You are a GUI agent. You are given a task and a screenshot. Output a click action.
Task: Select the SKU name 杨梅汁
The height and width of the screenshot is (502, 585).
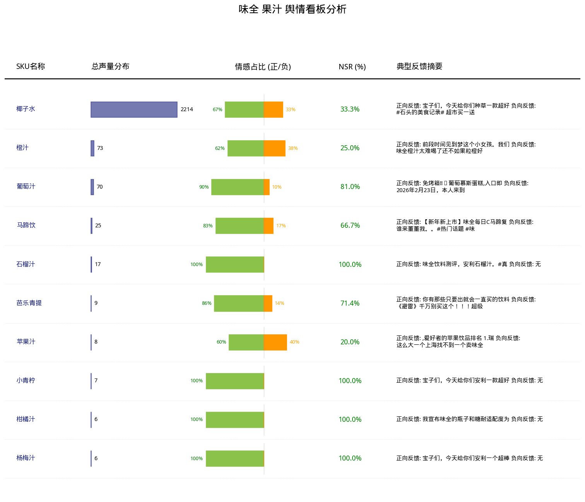[26, 458]
